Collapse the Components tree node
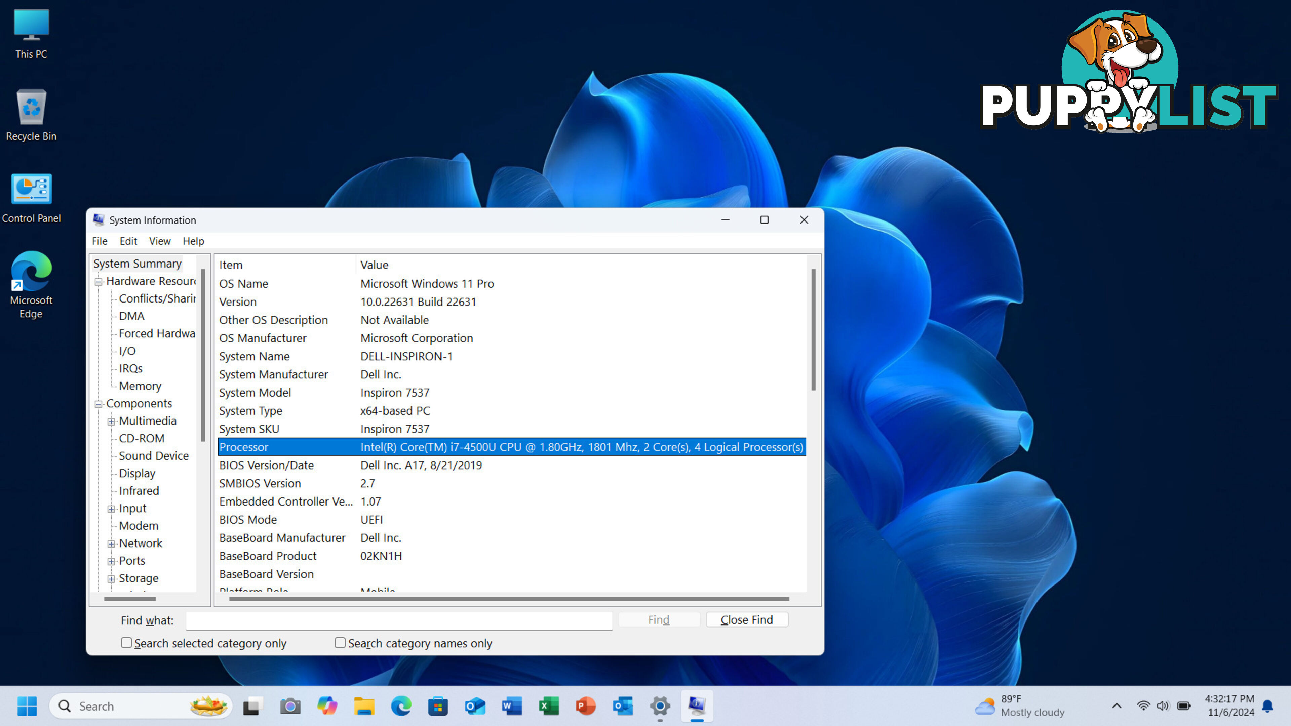1291x726 pixels. point(99,404)
